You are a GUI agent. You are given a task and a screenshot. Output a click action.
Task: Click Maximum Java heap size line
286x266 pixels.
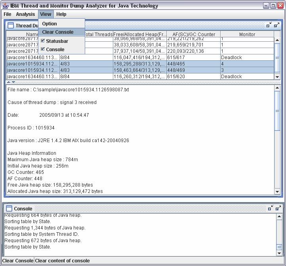pyautogui.click(x=43, y=160)
